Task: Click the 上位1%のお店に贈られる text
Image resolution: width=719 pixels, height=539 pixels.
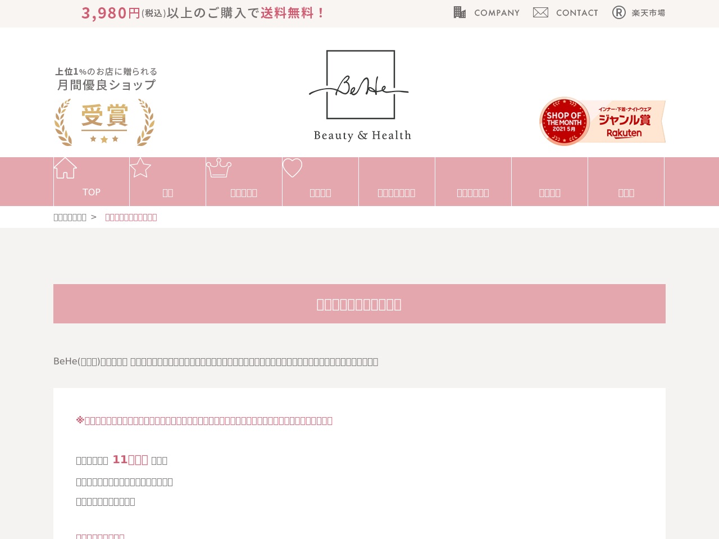Action: click(x=106, y=71)
